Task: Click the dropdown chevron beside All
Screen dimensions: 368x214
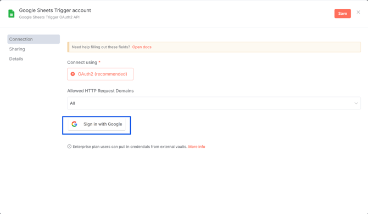Action: 356,103
